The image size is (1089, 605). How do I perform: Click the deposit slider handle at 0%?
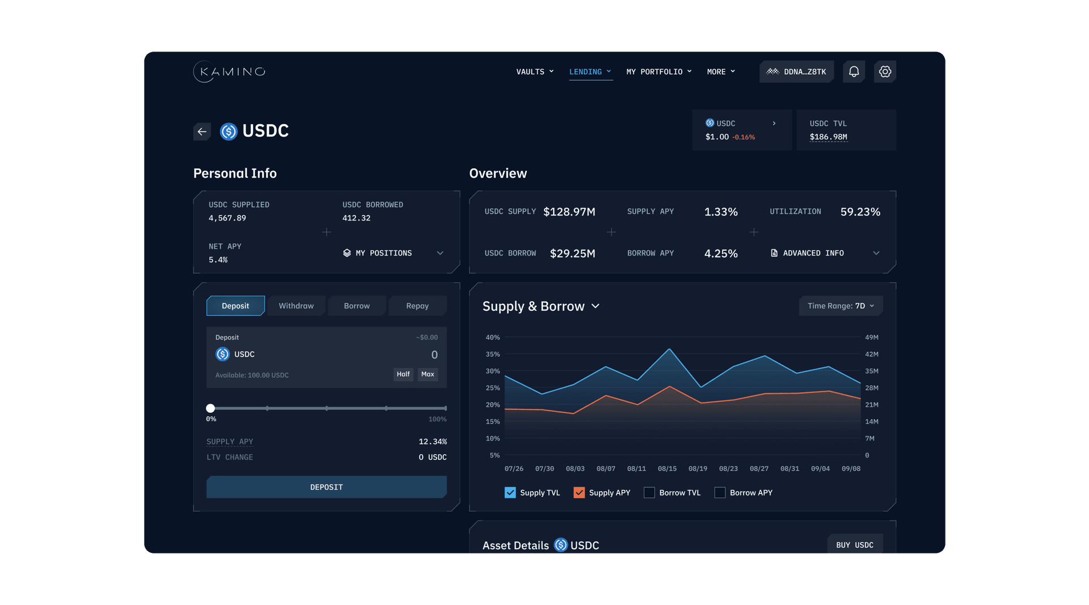[210, 408]
